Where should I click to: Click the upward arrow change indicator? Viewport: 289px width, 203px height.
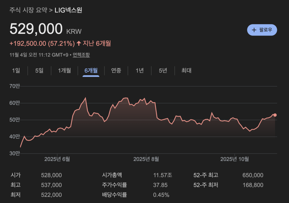[x=79, y=43]
